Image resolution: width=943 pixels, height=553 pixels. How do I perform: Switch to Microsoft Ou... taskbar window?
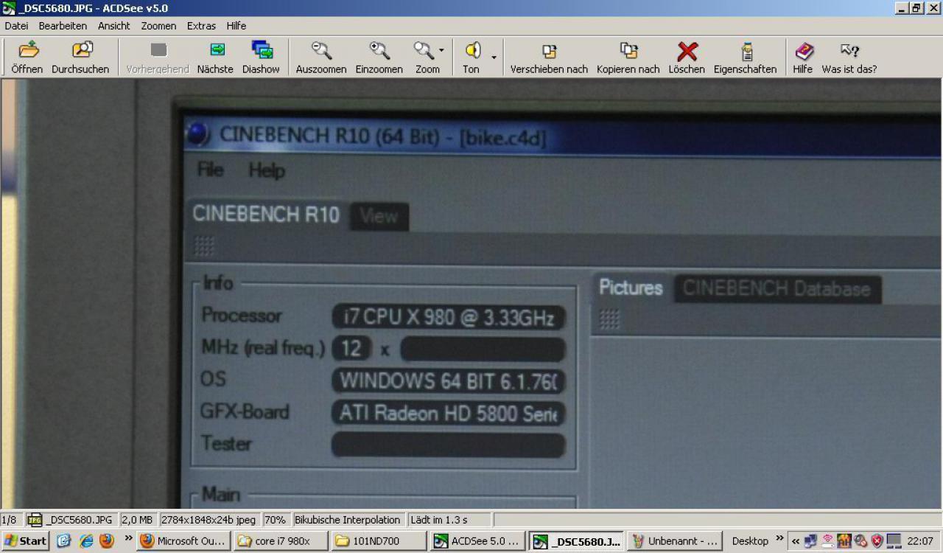(x=184, y=540)
